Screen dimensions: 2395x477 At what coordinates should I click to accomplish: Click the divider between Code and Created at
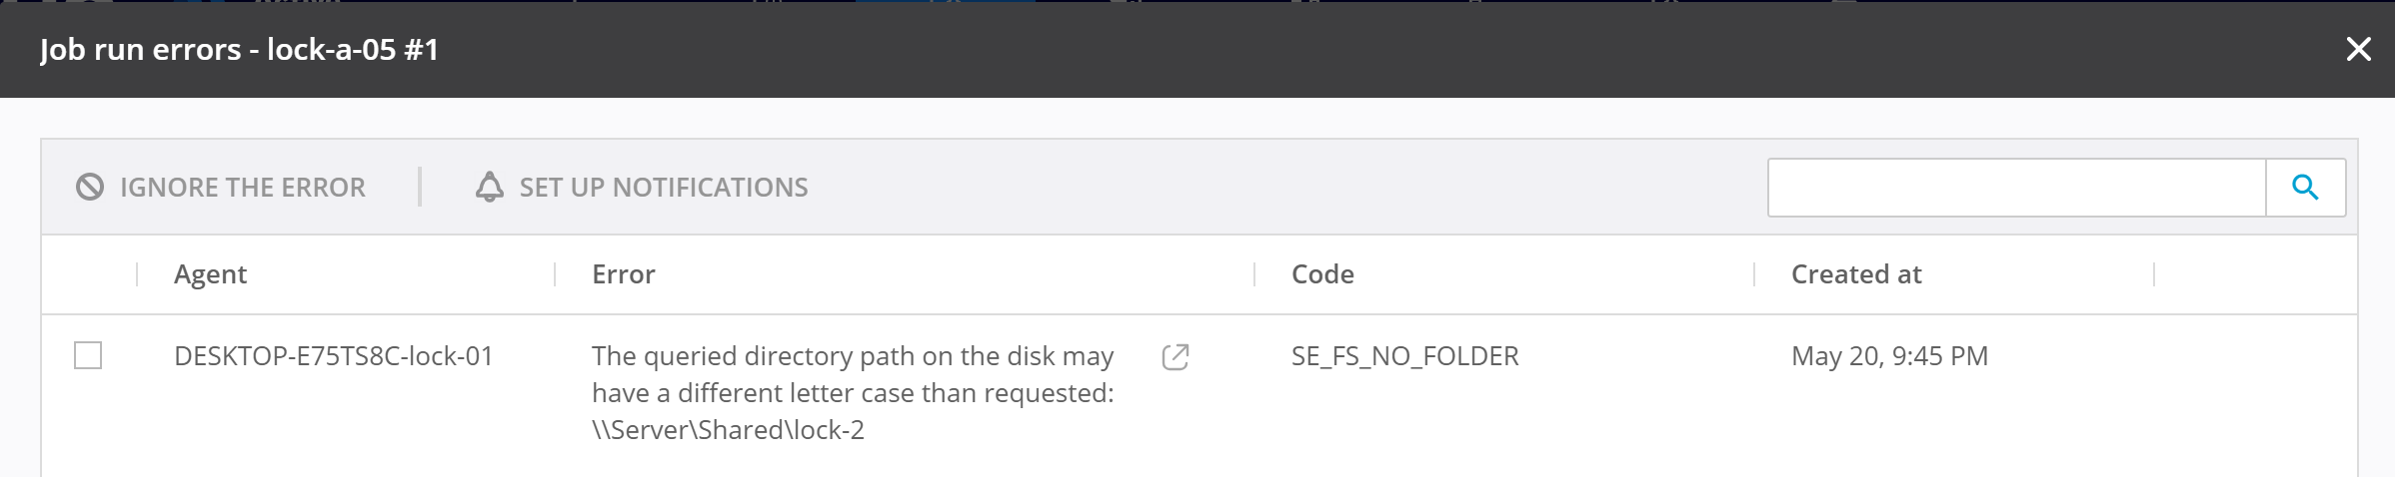pyautogui.click(x=1754, y=274)
